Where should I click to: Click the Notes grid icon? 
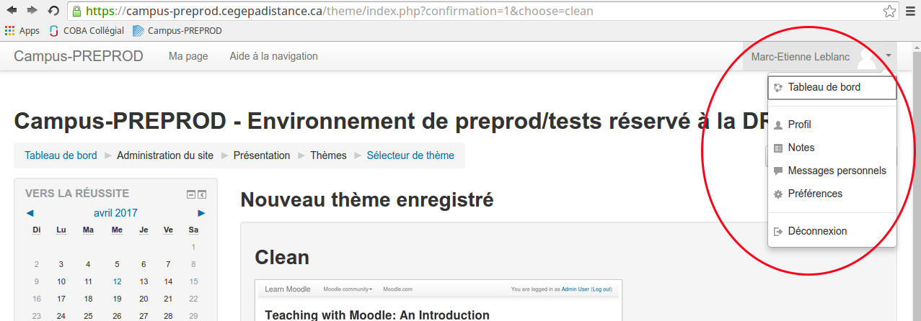778,148
